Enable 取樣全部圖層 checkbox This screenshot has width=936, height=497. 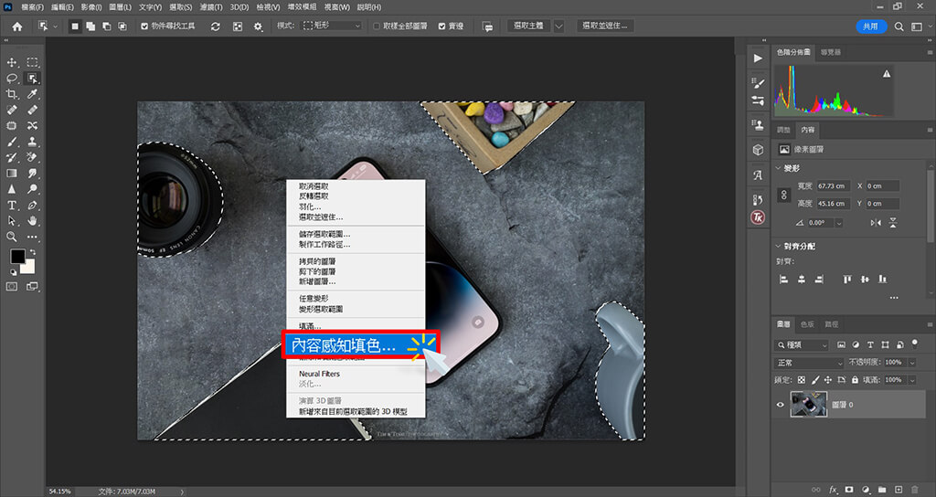tap(377, 26)
